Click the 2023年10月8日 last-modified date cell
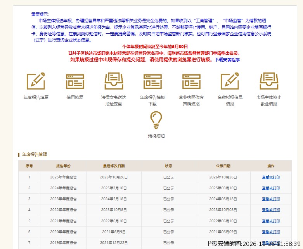 click(114, 209)
